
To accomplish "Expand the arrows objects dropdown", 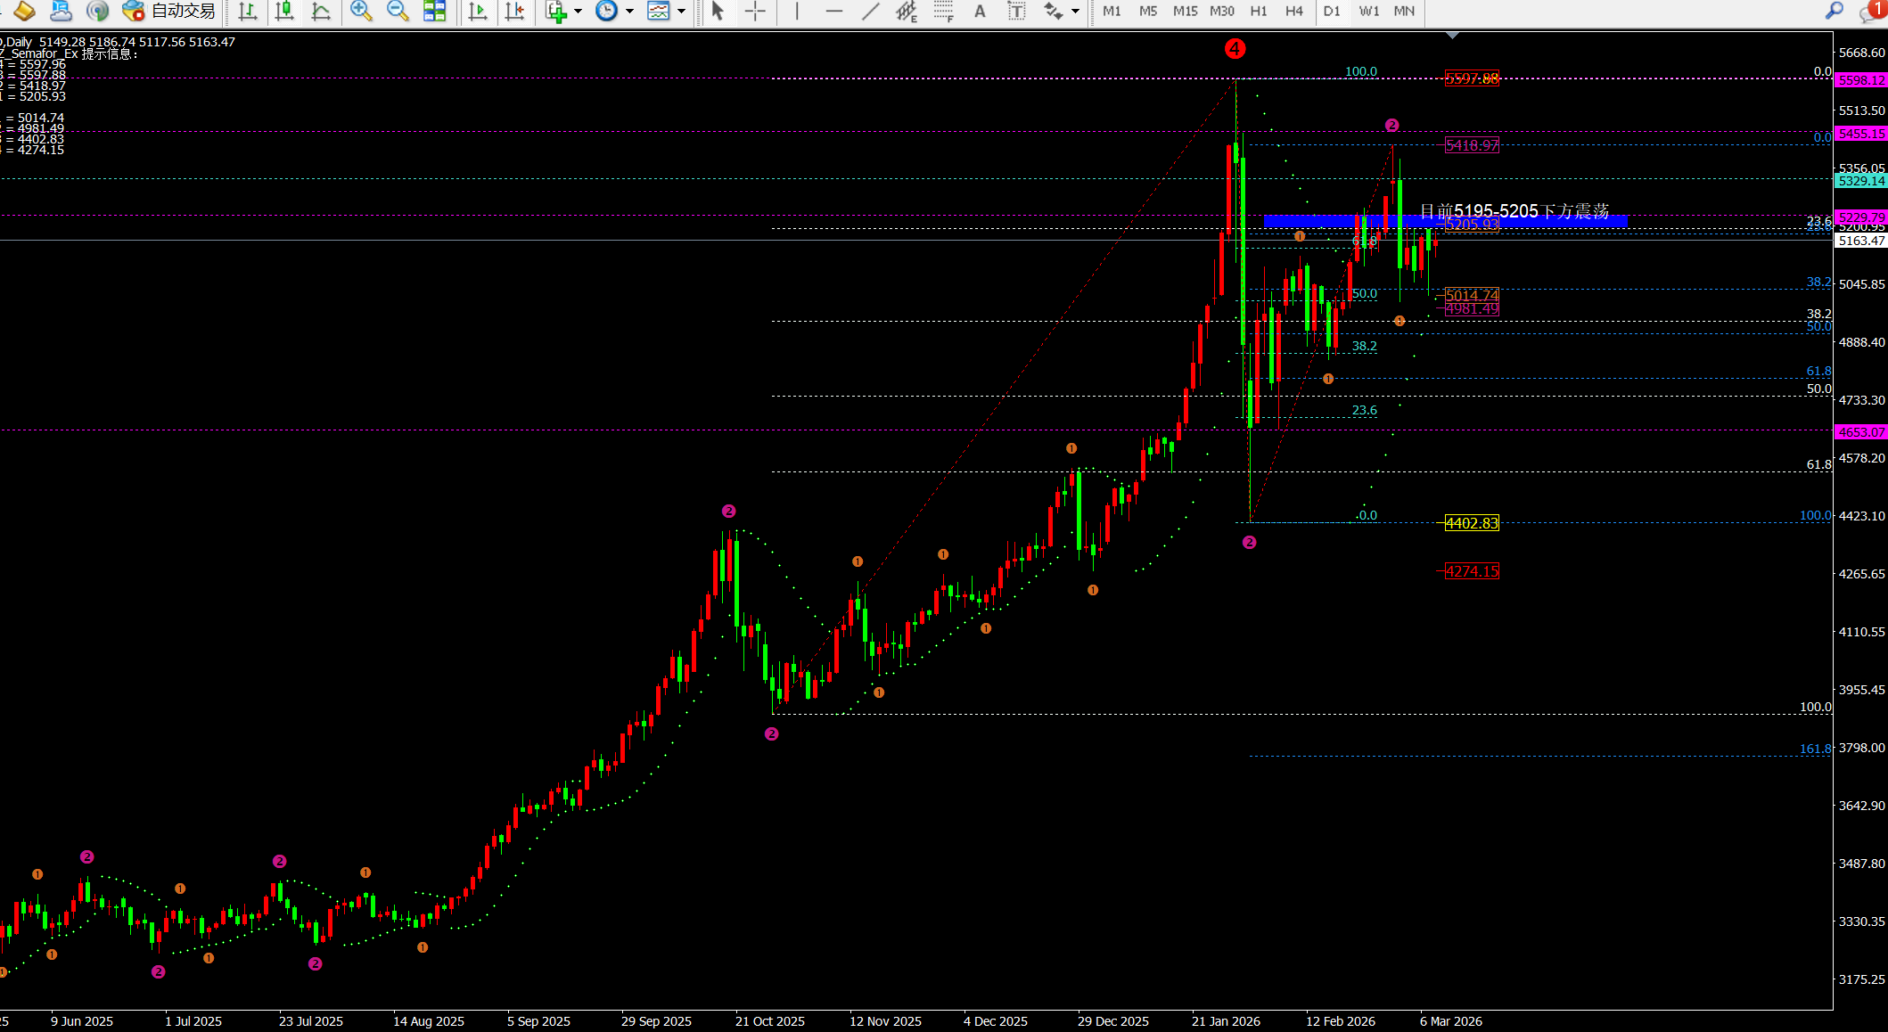I will [1075, 11].
